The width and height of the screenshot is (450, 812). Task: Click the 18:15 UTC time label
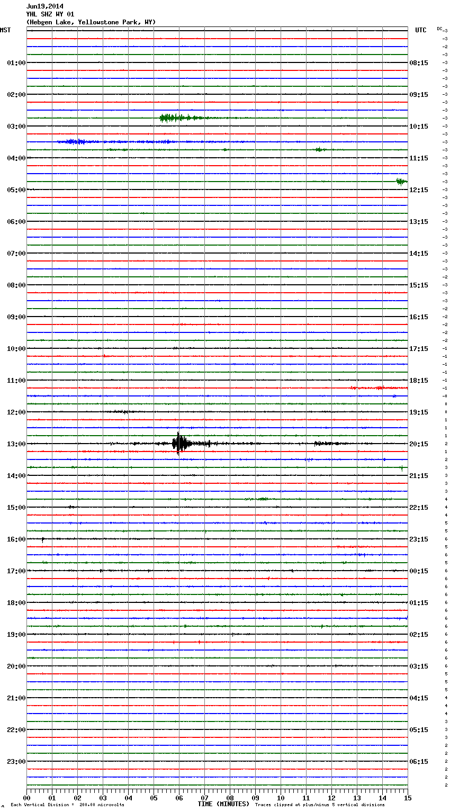pyautogui.click(x=419, y=381)
